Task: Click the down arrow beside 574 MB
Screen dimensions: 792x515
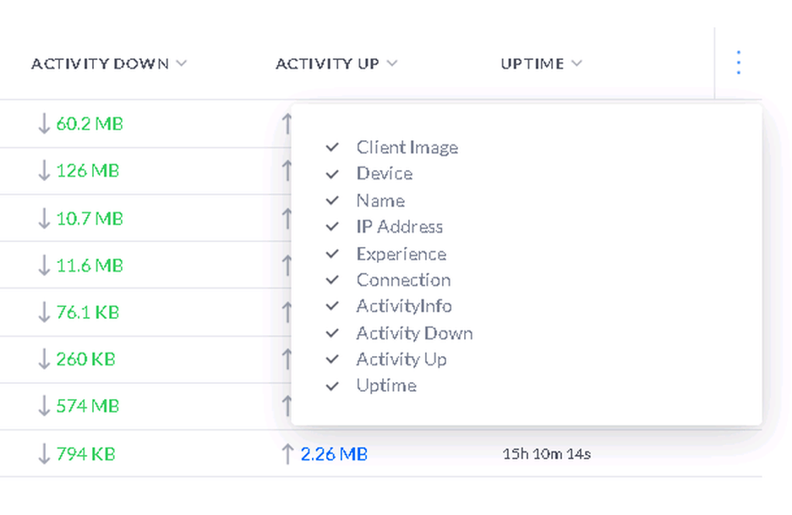Action: coord(44,406)
